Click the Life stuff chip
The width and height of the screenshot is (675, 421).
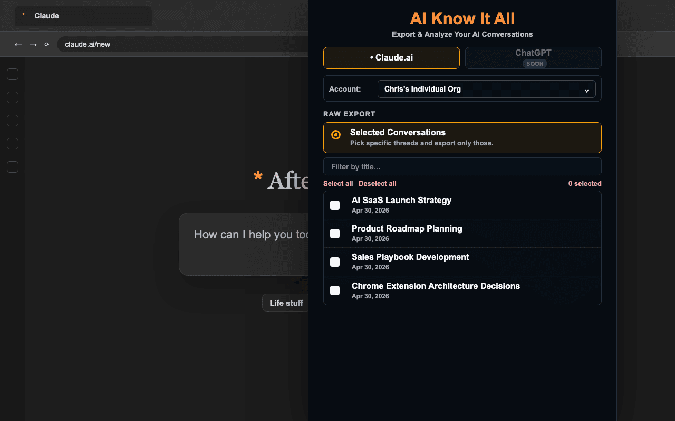(286, 303)
